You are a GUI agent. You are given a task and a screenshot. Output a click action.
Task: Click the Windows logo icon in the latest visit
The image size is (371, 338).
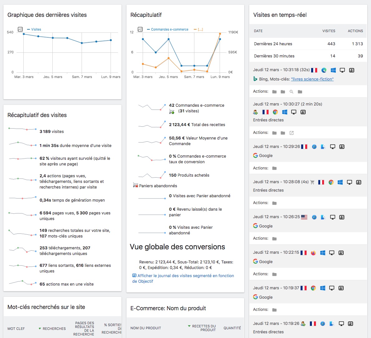coord(333,70)
